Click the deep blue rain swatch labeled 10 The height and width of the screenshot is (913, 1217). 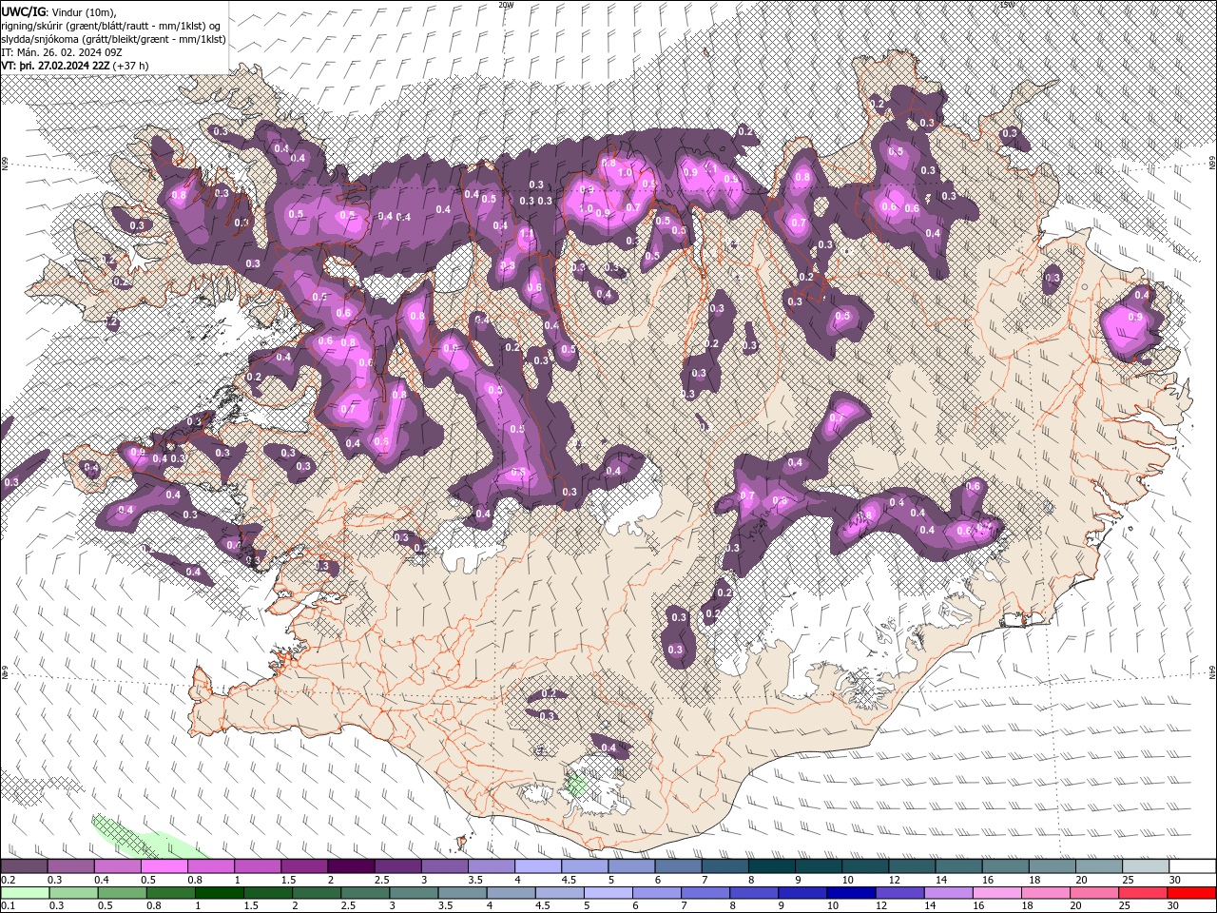[851, 893]
